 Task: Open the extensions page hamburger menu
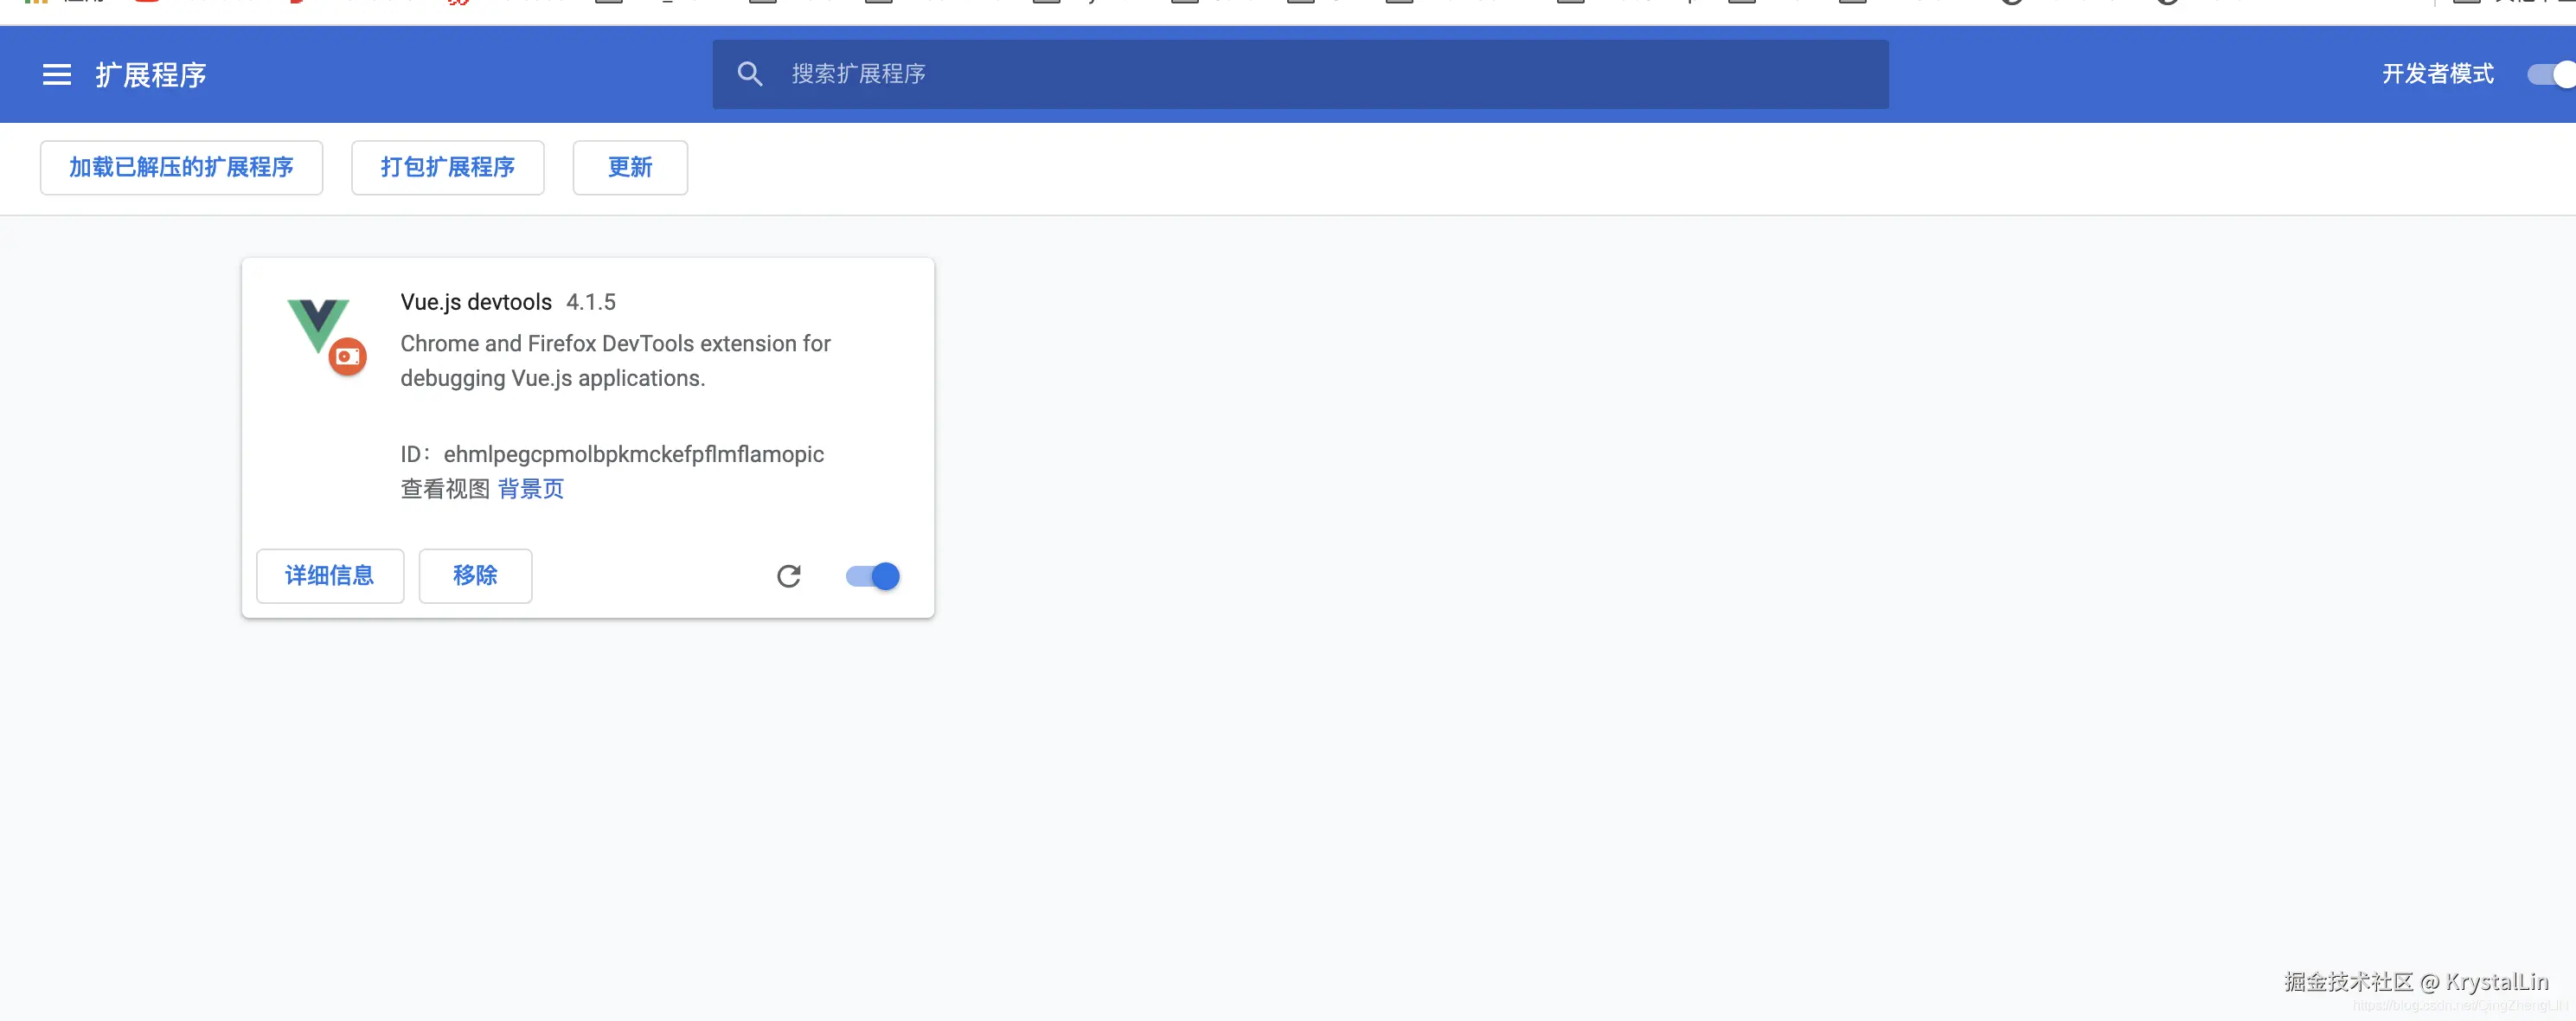(57, 75)
